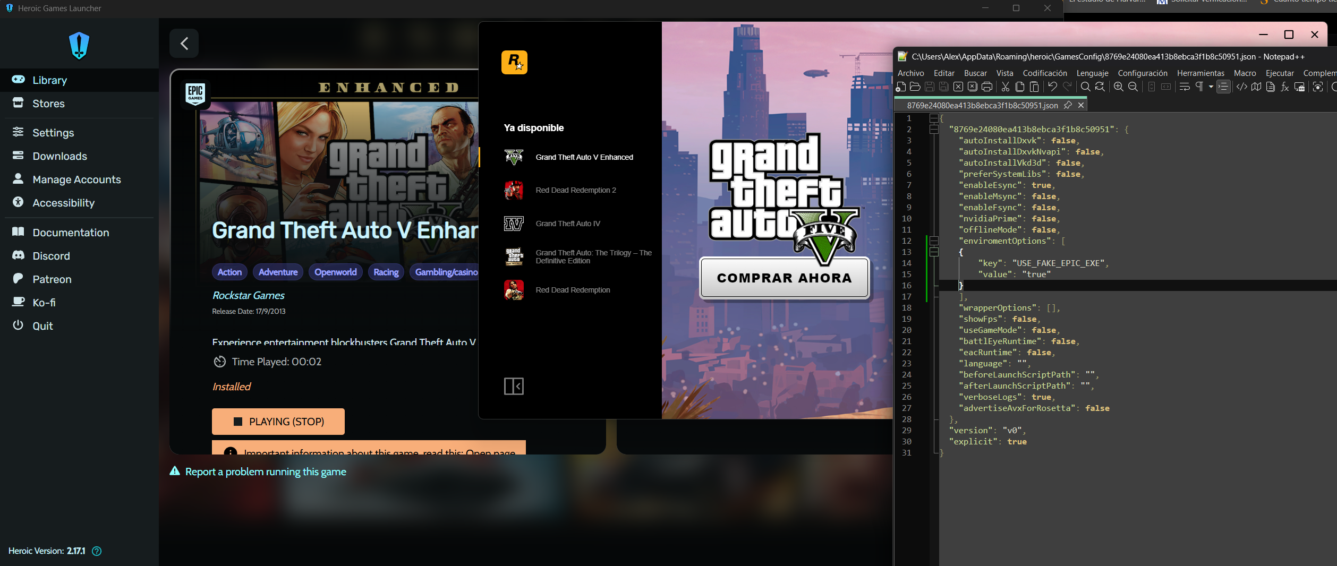
Task: Open the Macro menu in Notepad++
Action: [1245, 73]
